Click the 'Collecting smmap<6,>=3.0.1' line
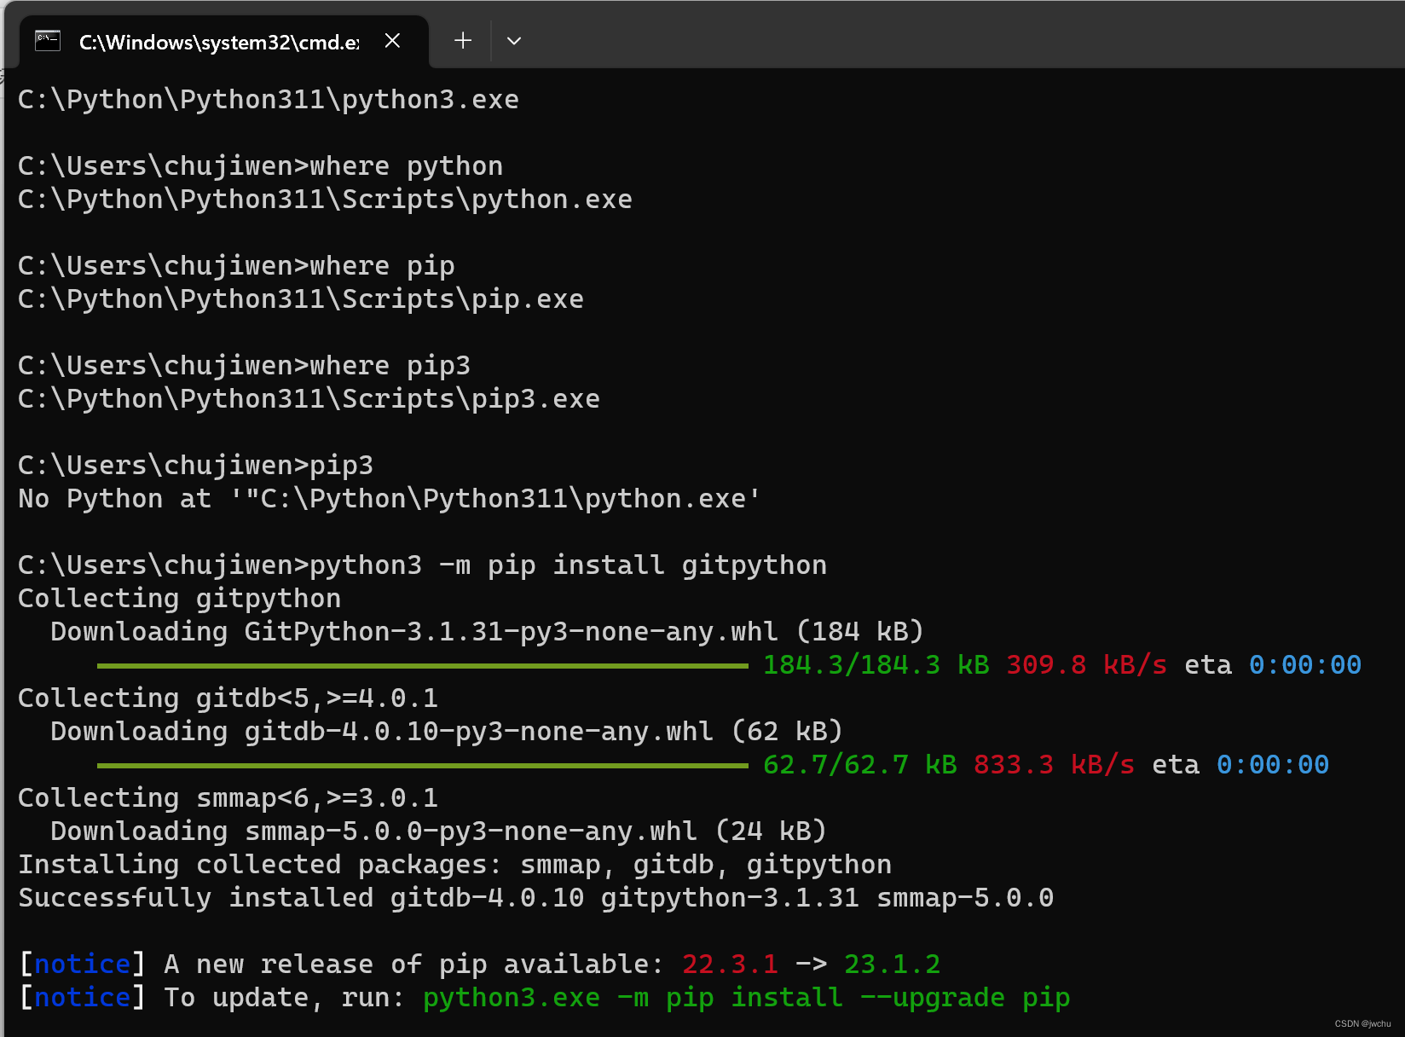1405x1037 pixels. (x=228, y=798)
